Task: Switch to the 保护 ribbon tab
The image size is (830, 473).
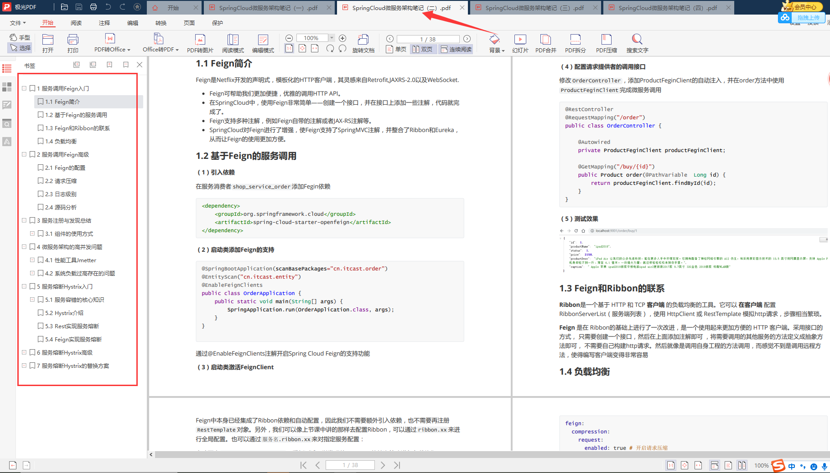Action: point(218,23)
